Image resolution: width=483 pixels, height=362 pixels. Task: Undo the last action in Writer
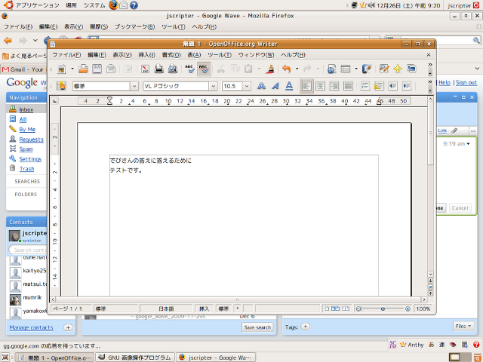287,69
